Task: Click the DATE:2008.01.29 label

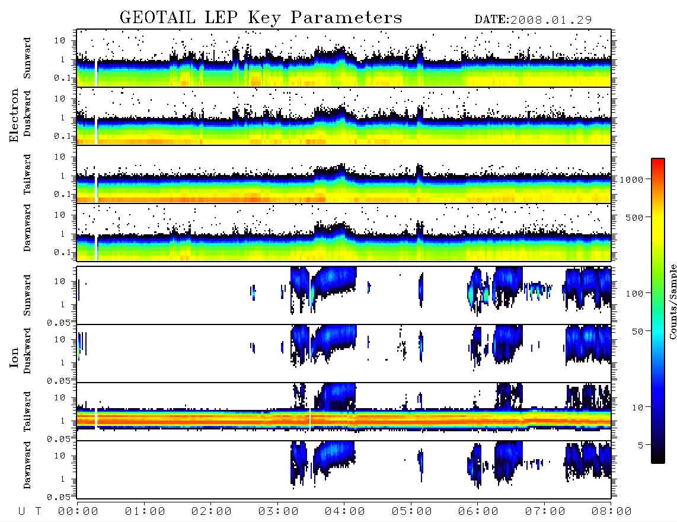Action: click(533, 20)
